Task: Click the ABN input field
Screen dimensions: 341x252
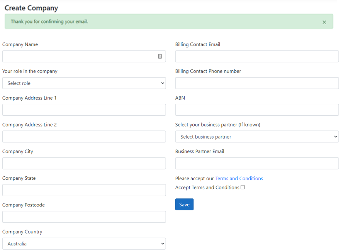Action: [x=256, y=110]
